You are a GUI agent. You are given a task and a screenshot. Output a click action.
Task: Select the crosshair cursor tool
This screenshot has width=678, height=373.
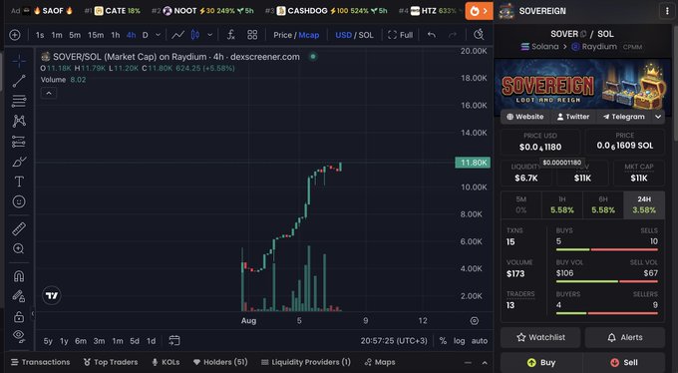click(x=19, y=61)
